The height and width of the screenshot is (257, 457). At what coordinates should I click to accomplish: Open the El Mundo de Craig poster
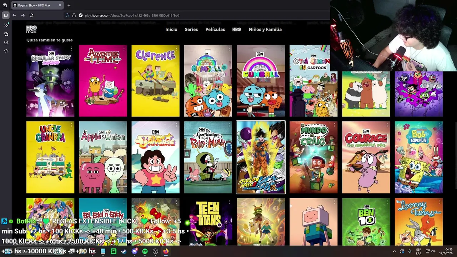tap(313, 157)
